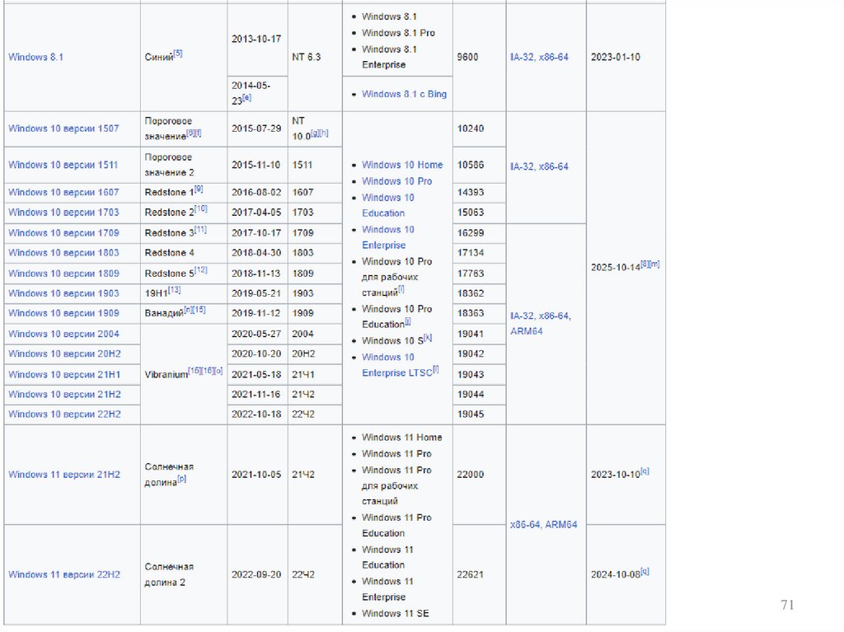Open the Windows 8.1 link
844x632 pixels.
pos(35,57)
